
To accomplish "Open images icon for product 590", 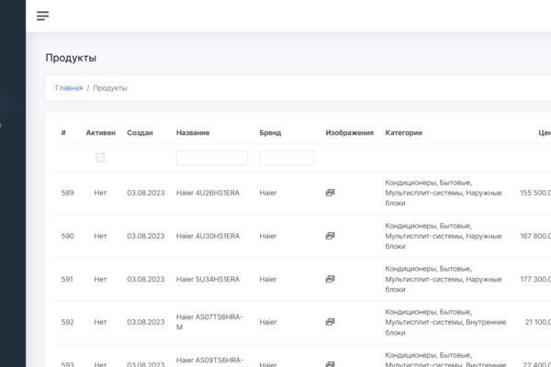I will (x=330, y=236).
